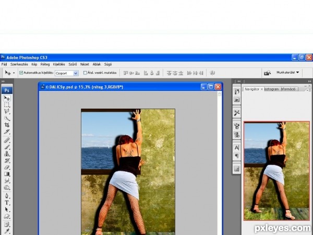Viewport: 313px width, 235px height.
Task: Select the Polygonal Lasso tool
Action: coord(7,112)
